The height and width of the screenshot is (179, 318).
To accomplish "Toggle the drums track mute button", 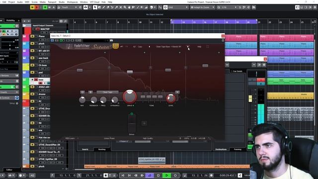I will [32, 94].
